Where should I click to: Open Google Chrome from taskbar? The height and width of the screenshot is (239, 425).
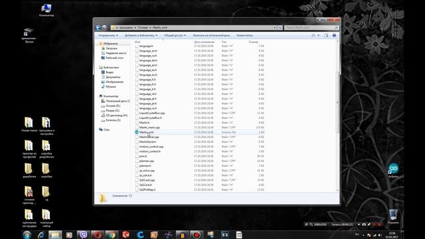click(x=112, y=235)
